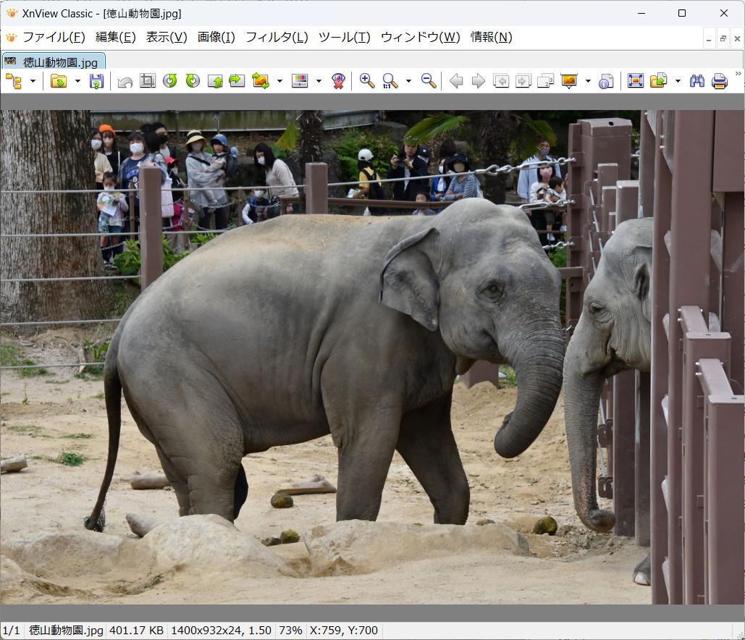Open image properties info icon
This screenshot has height=640, width=745.
click(x=606, y=81)
